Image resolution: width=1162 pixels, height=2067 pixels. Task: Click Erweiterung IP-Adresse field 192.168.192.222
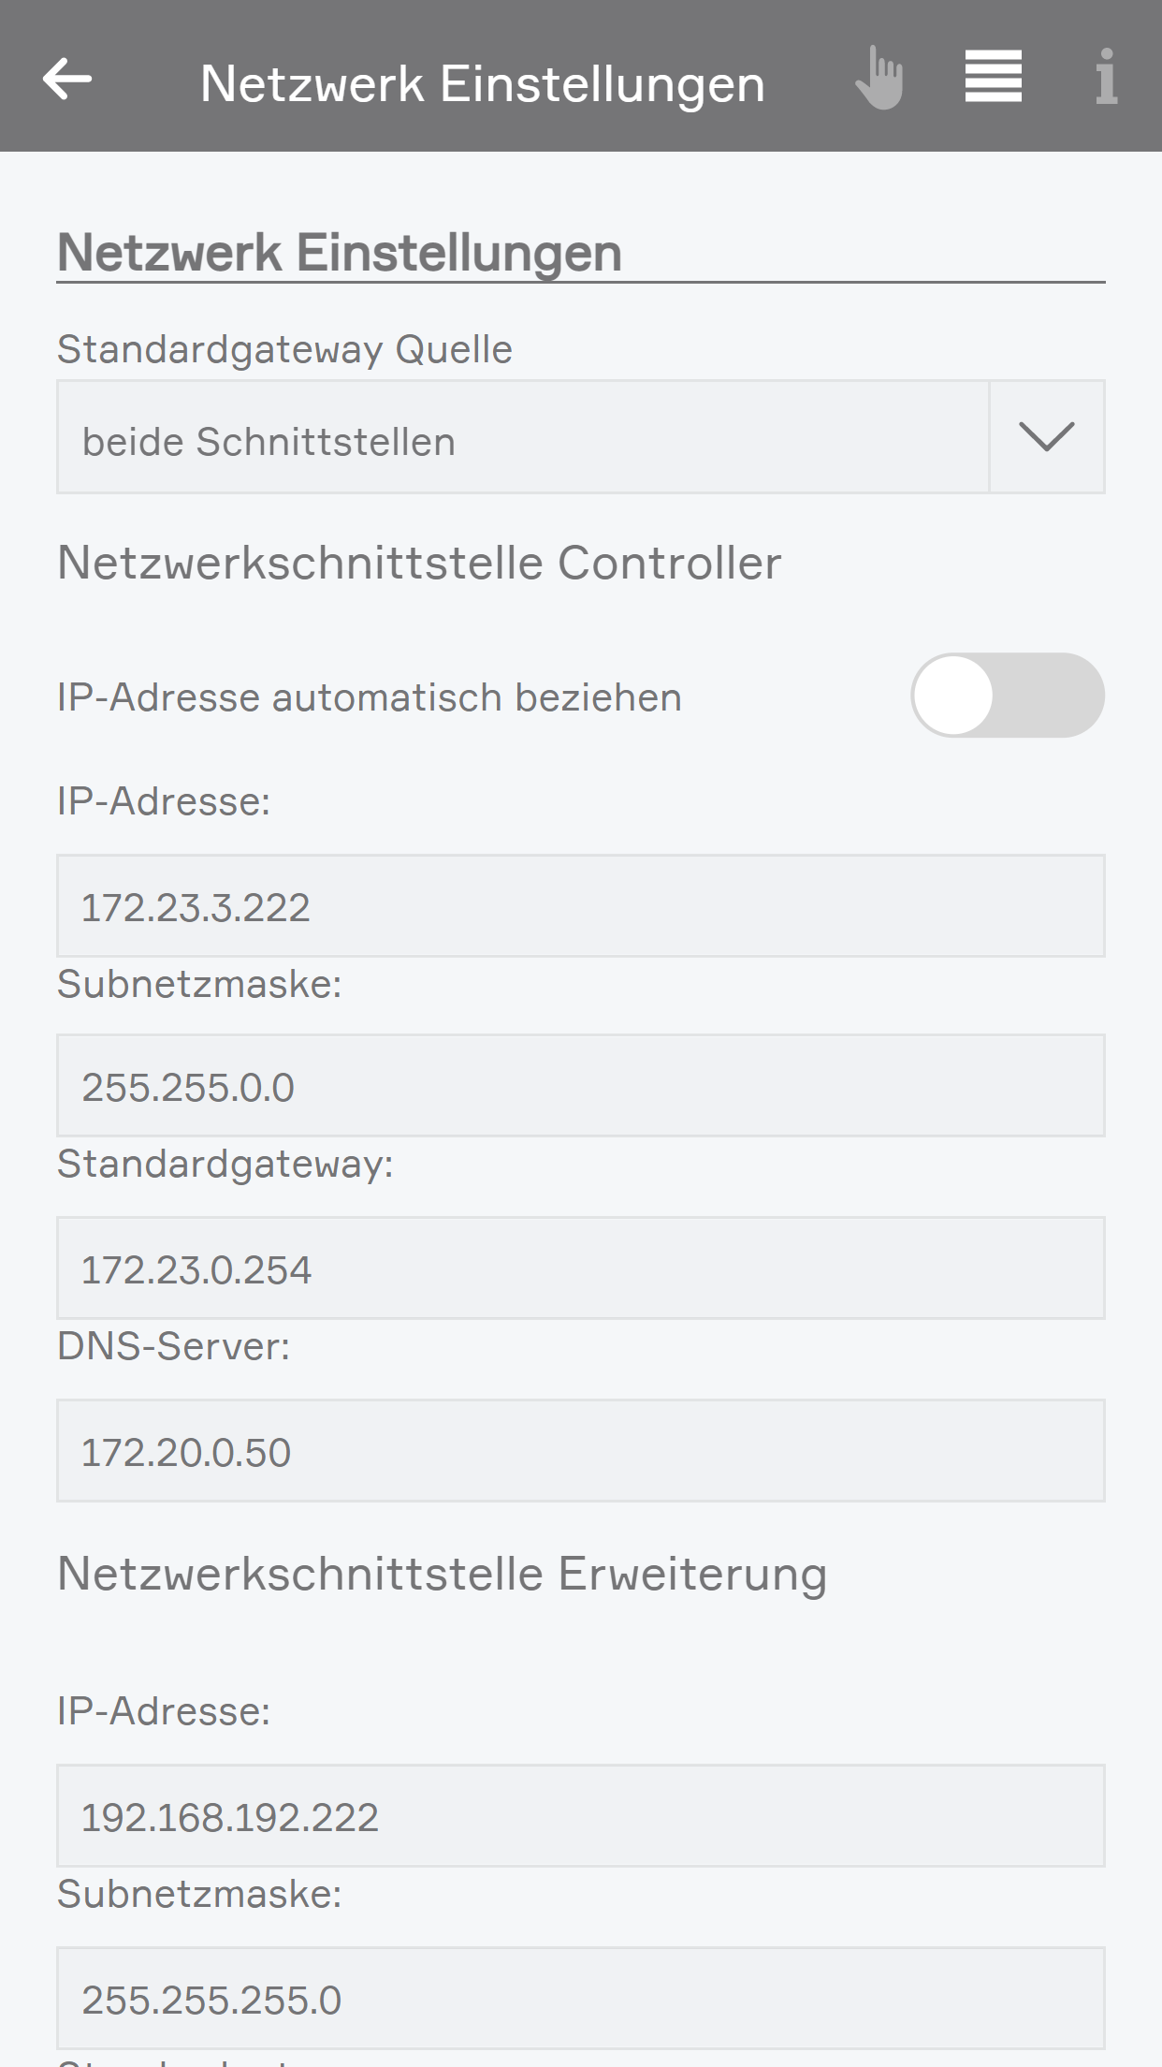tap(580, 1816)
